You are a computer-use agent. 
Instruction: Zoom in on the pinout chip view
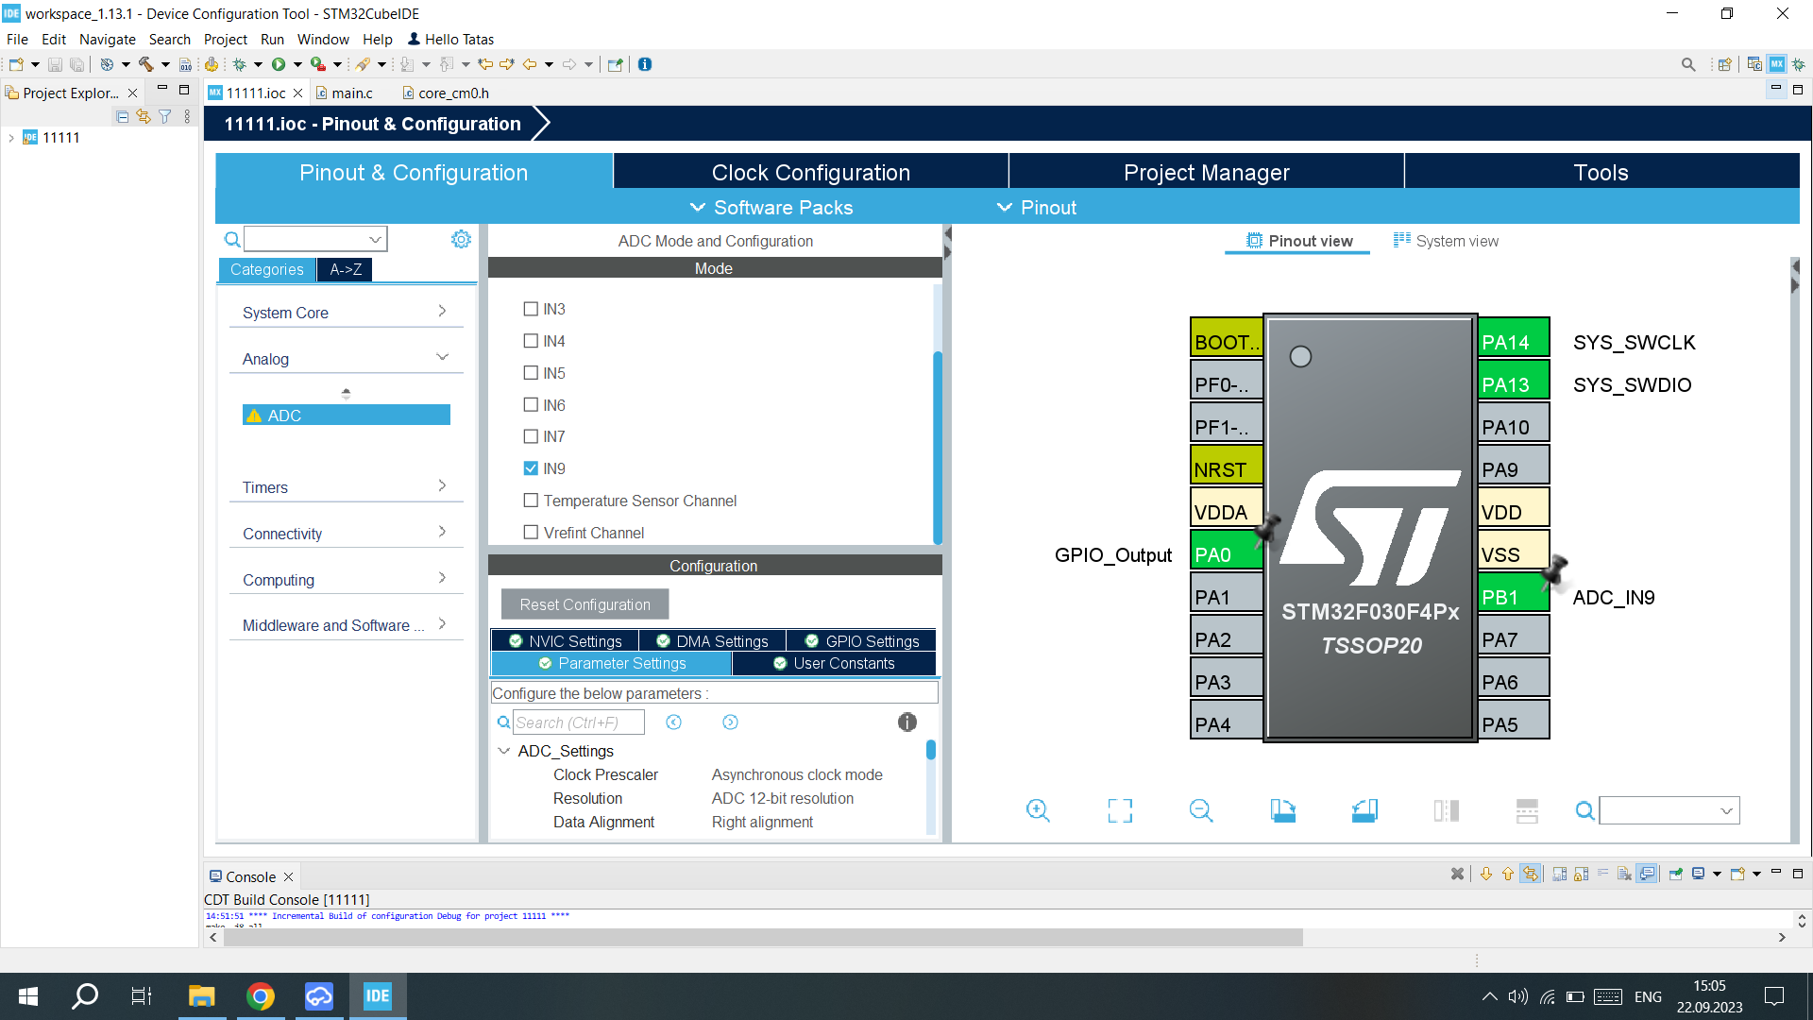(1038, 810)
